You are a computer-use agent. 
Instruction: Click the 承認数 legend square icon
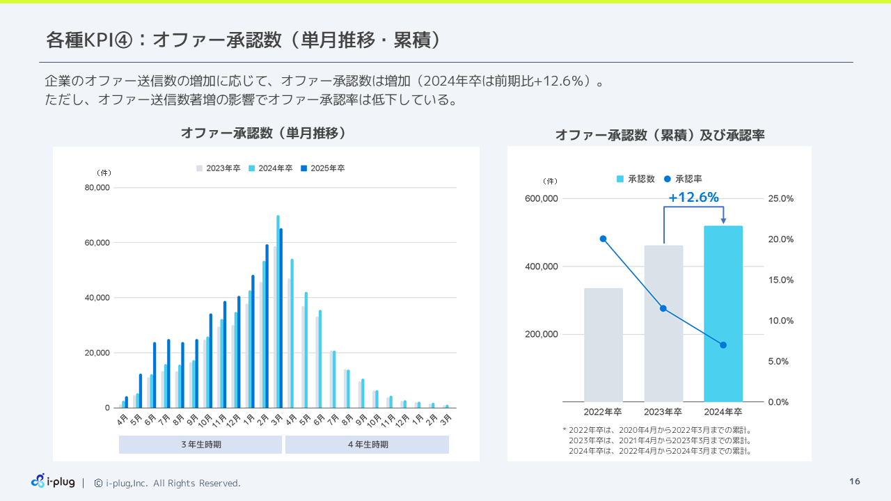point(620,179)
